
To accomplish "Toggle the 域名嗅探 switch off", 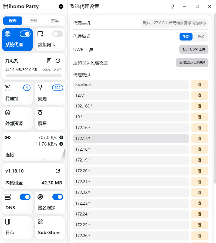I will (x=58, y=197).
